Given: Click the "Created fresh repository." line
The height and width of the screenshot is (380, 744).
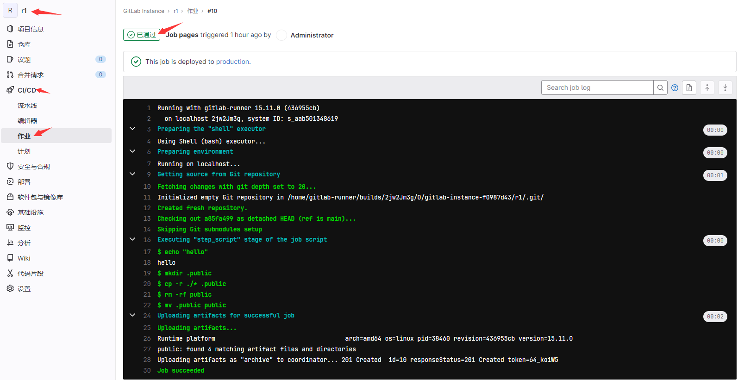Looking at the screenshot, I should [x=202, y=208].
